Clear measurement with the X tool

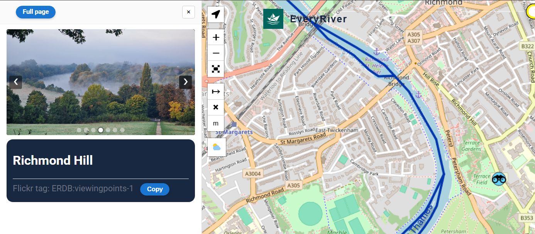(216, 107)
